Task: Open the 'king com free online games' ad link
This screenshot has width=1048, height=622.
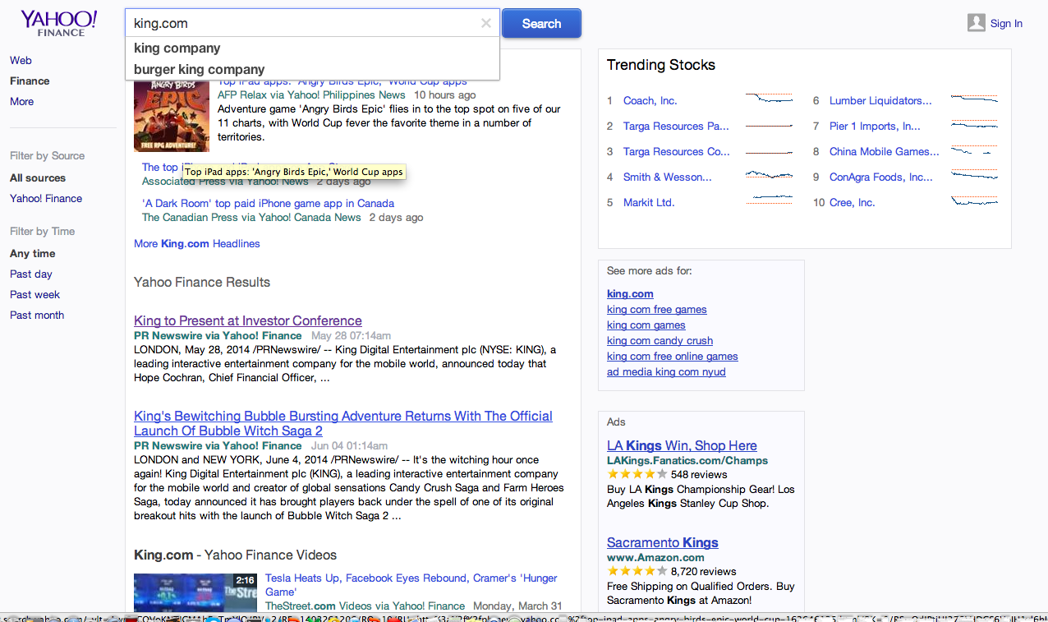Action: click(x=673, y=356)
